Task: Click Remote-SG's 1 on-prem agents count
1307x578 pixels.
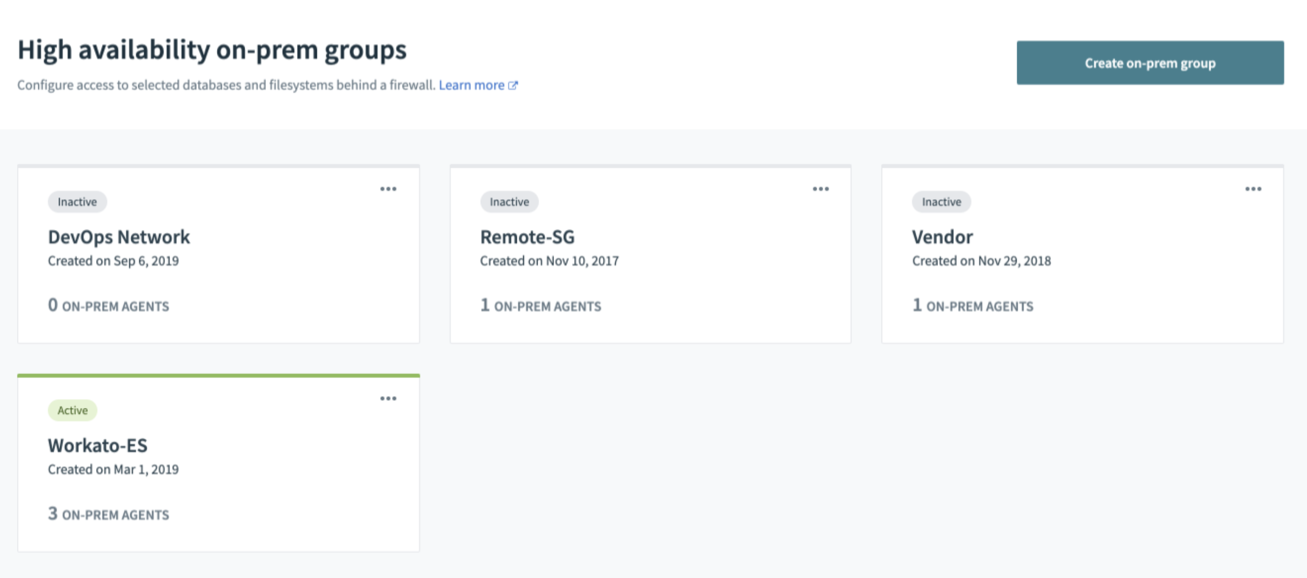Action: pyautogui.click(x=540, y=305)
